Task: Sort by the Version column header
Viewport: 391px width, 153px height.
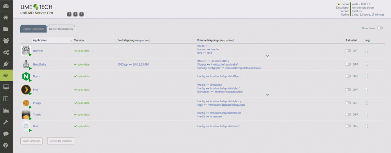Action: [79, 40]
